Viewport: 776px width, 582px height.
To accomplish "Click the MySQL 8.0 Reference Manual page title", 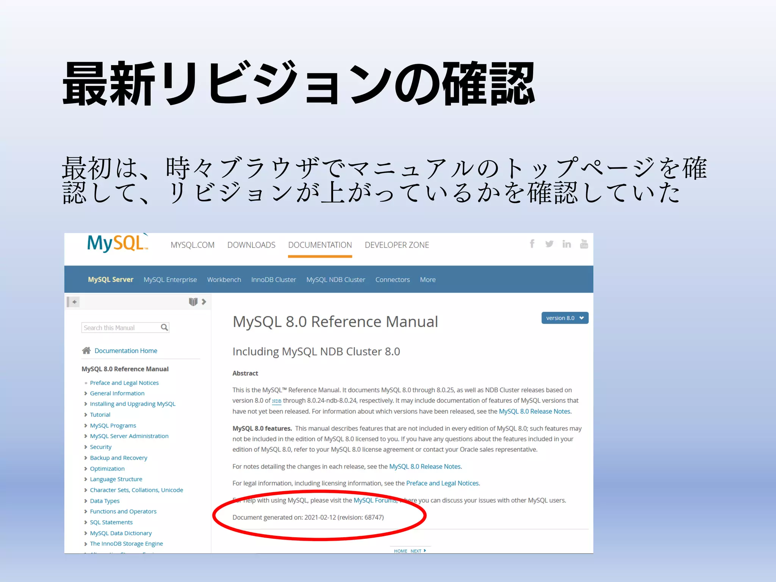I will pyautogui.click(x=335, y=322).
